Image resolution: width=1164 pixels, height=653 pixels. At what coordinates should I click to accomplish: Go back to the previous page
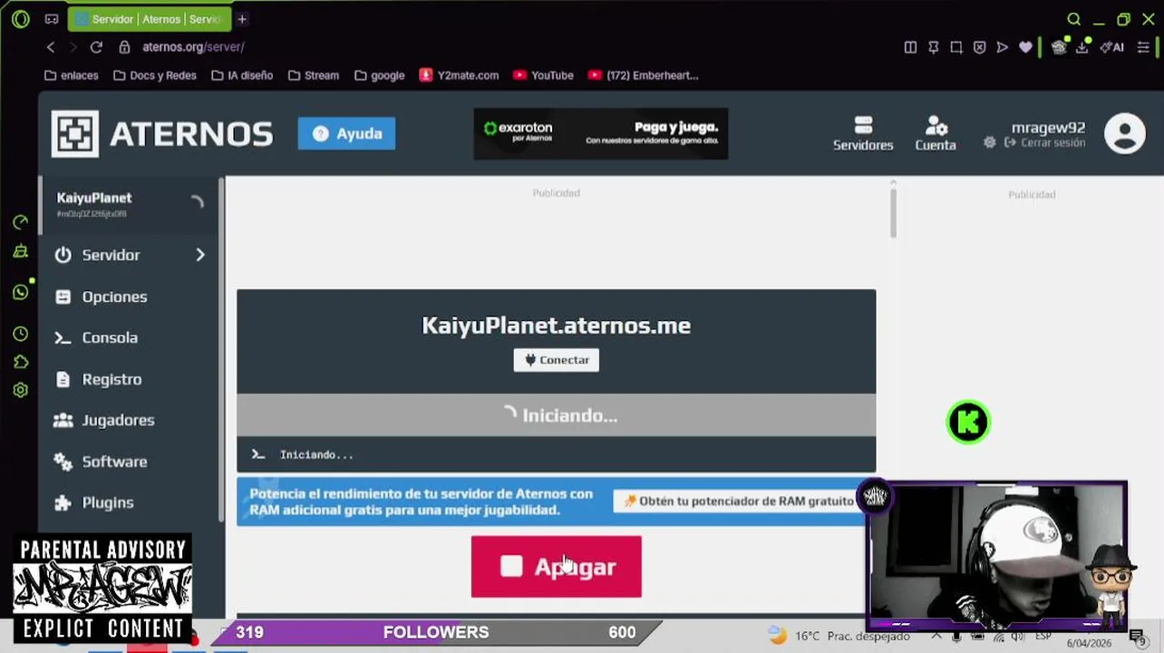point(51,47)
